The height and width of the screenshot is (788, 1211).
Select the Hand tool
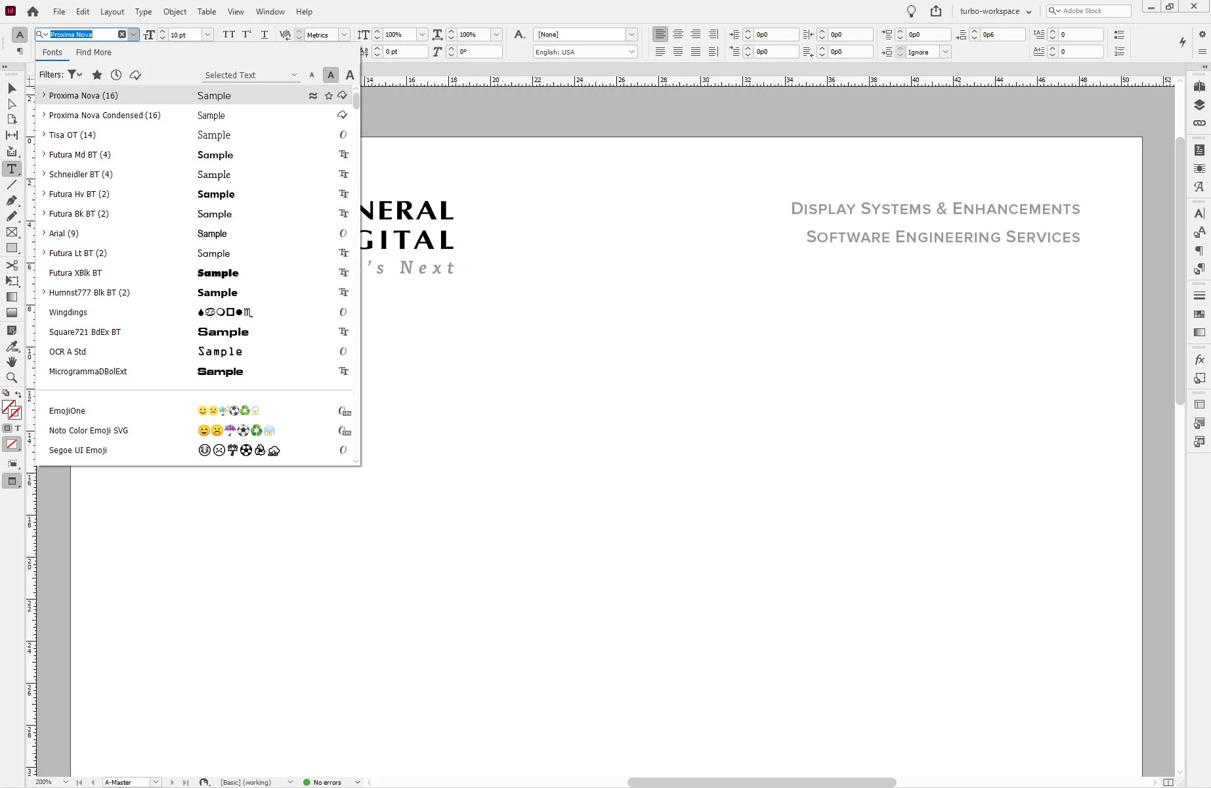coord(12,362)
